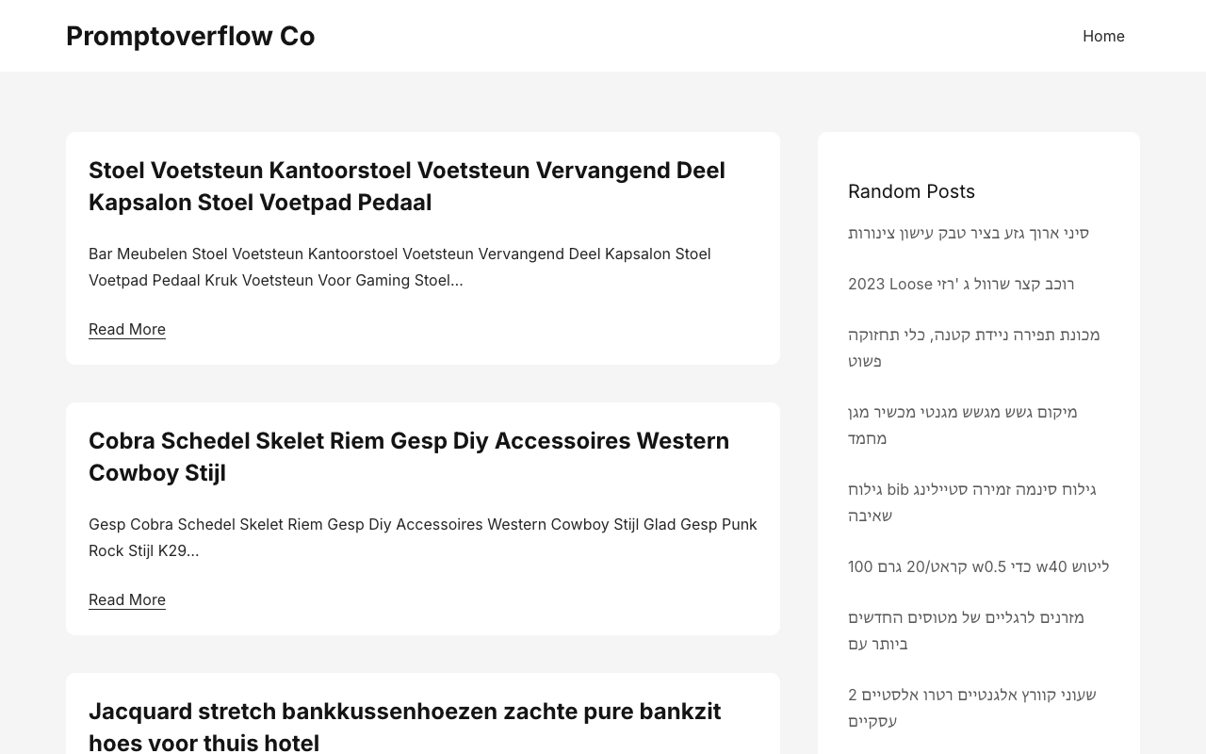Click the Stoel Voetsteun post card
The image size is (1206, 754).
pyautogui.click(x=423, y=248)
